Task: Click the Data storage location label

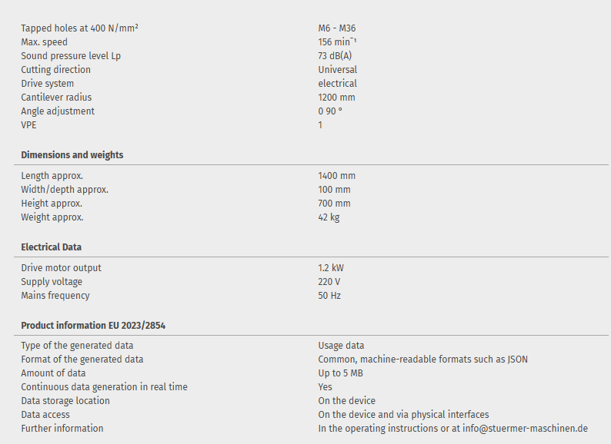Action: click(x=65, y=401)
